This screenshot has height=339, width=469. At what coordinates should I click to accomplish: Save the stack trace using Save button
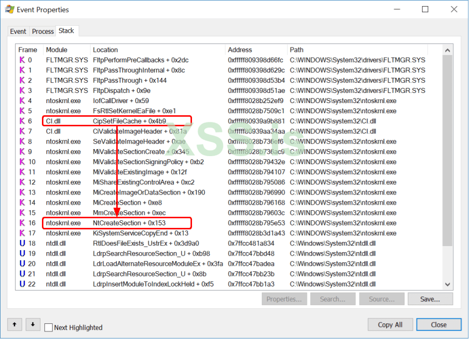430,299
